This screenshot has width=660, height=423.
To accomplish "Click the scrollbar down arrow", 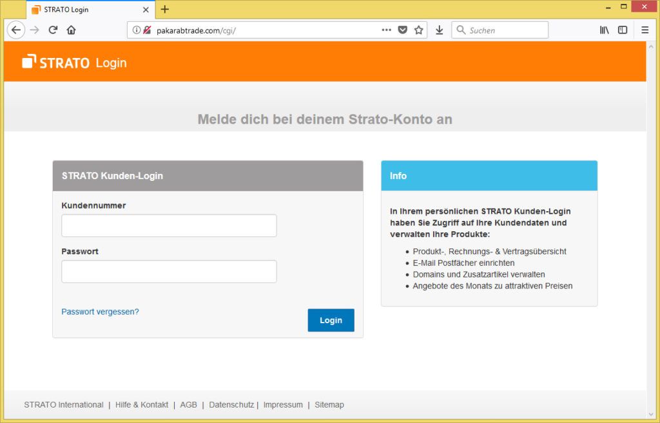I will click(x=651, y=415).
